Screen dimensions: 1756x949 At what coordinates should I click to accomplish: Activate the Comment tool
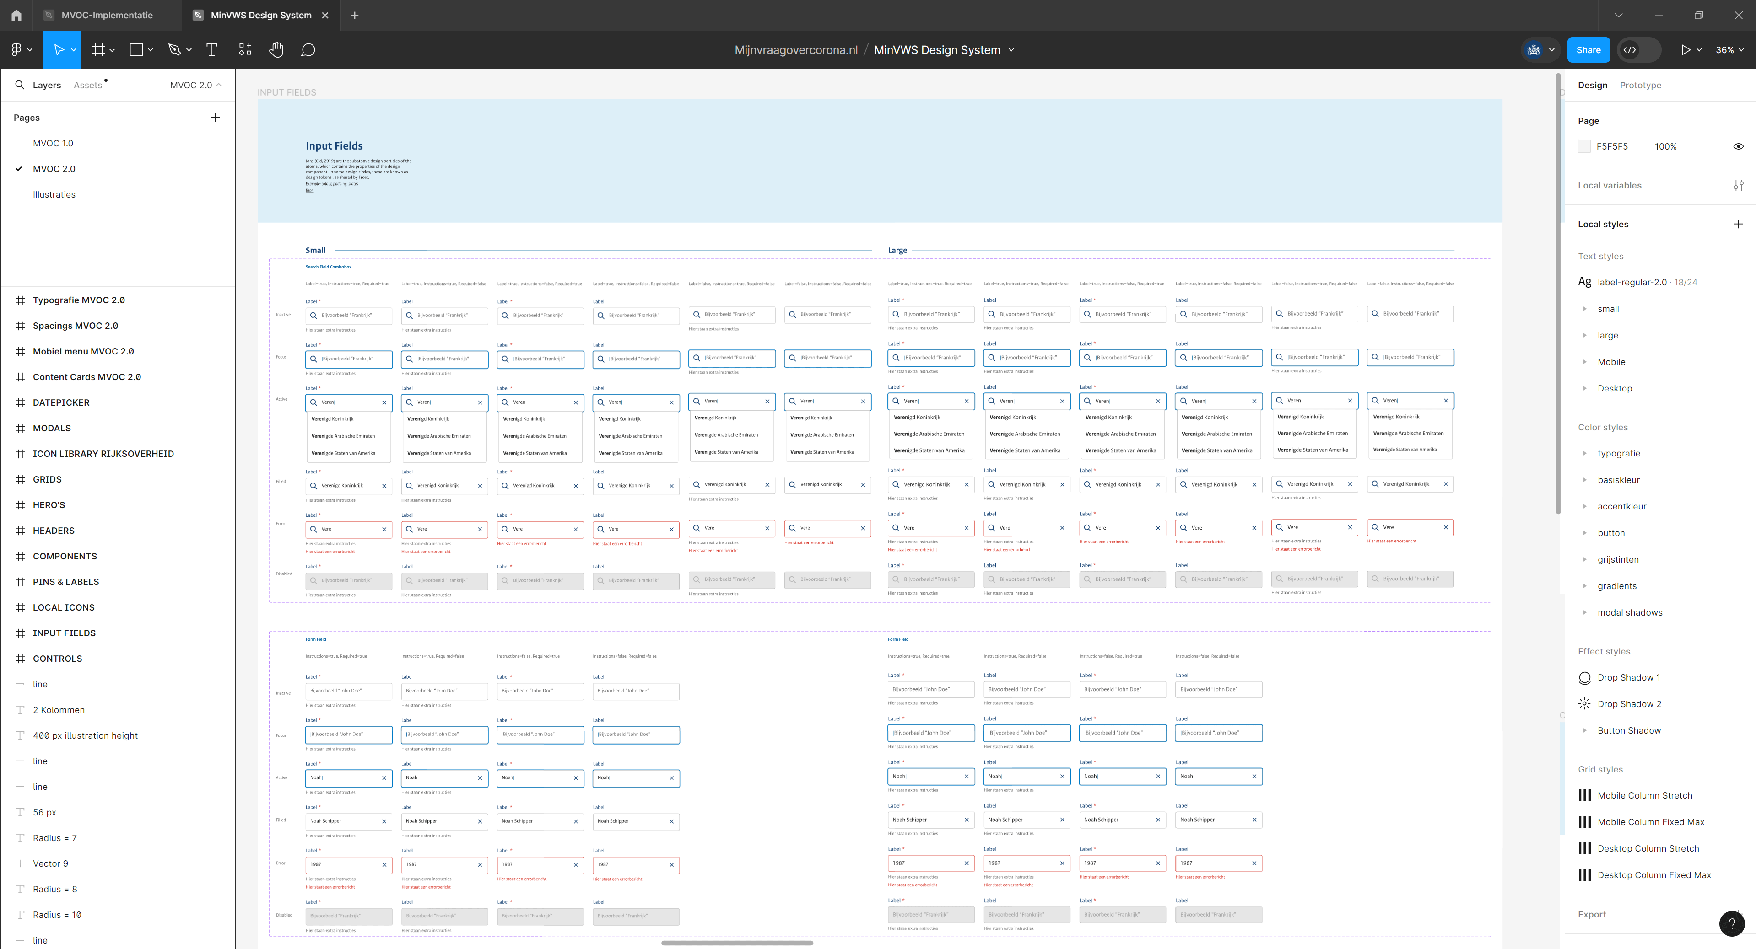pyautogui.click(x=308, y=50)
